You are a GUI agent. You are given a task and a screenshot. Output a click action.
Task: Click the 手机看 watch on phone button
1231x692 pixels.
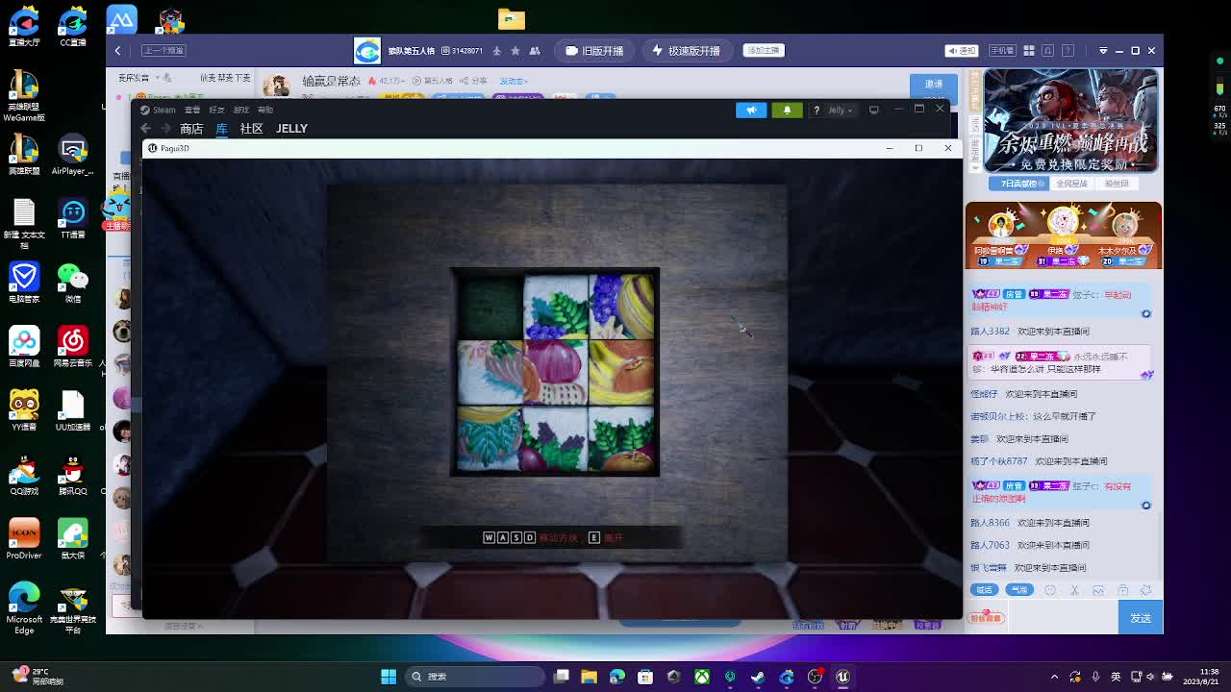(1002, 50)
